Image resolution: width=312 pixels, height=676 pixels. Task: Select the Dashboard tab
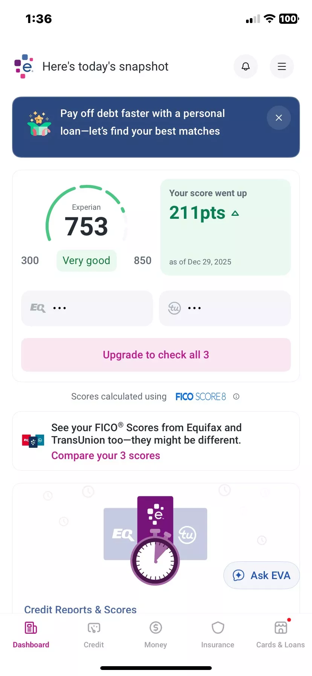[x=31, y=635]
